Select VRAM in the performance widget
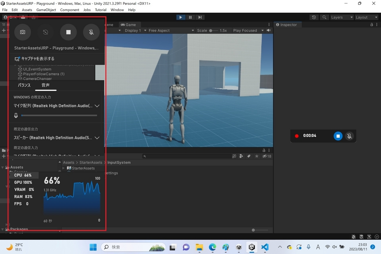Viewport: 381px width, 254px height. pos(24,190)
